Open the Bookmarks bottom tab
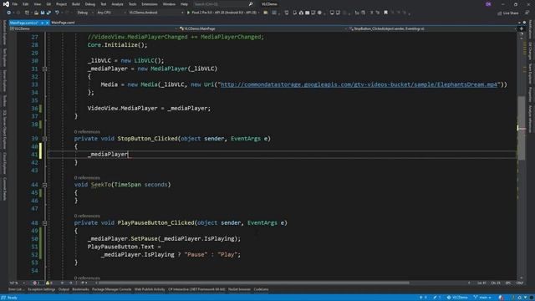The image size is (535, 301). pos(80,289)
